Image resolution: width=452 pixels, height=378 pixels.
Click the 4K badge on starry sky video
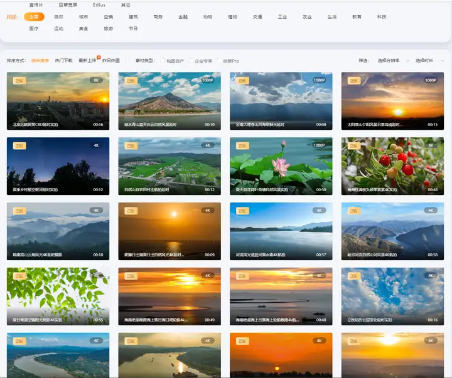96,145
